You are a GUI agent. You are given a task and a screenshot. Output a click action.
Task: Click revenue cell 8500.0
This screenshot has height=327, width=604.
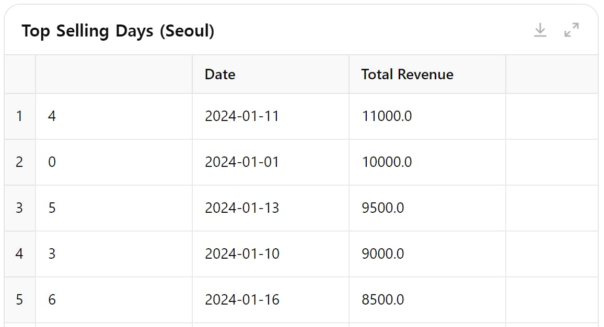pyautogui.click(x=382, y=299)
